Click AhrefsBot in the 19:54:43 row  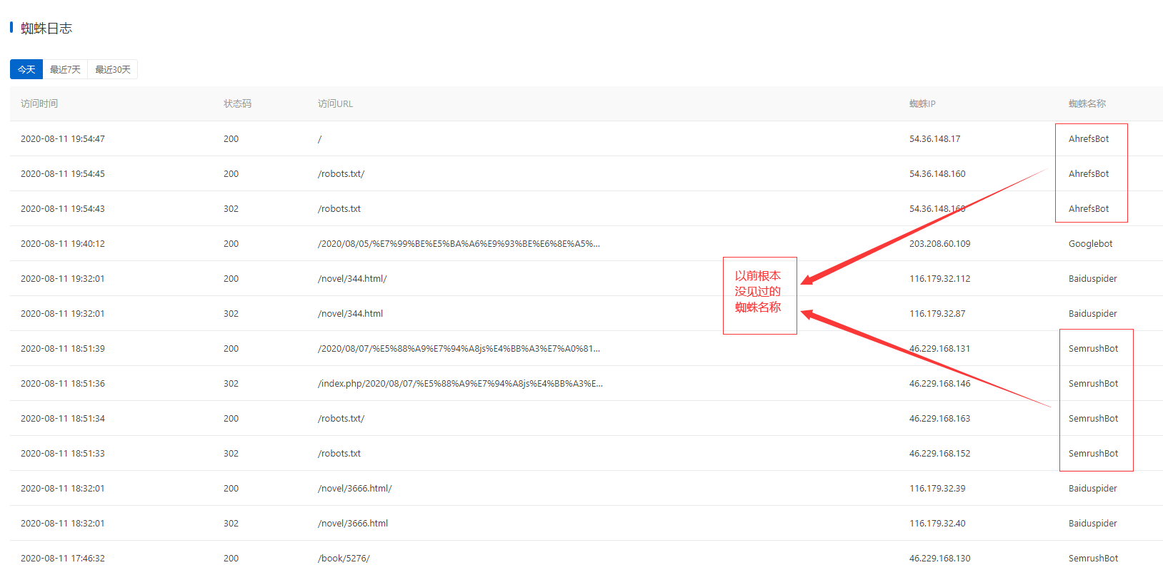tap(1089, 208)
